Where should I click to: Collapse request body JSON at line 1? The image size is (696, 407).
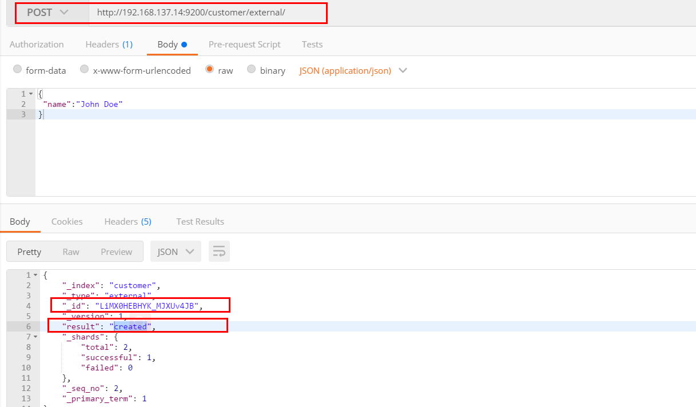pyautogui.click(x=30, y=94)
